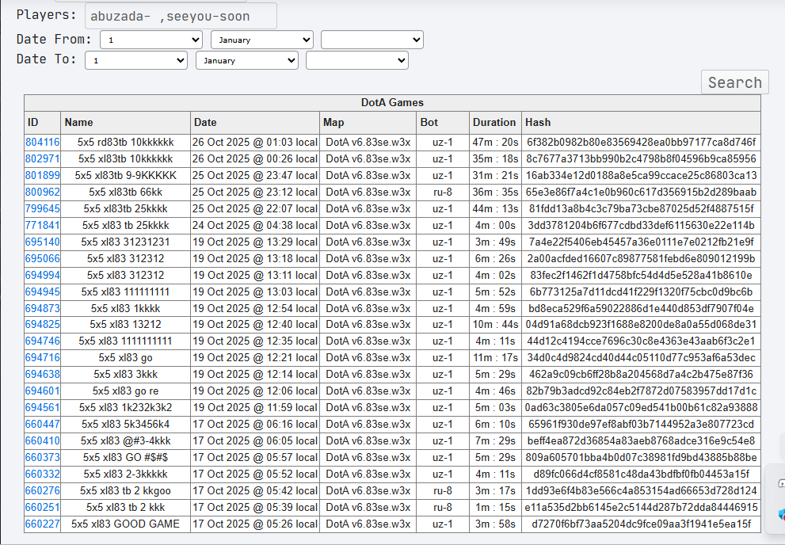This screenshot has width=785, height=545.
Task: Click bot 'ru-8' in row 660276
Action: [x=443, y=490]
